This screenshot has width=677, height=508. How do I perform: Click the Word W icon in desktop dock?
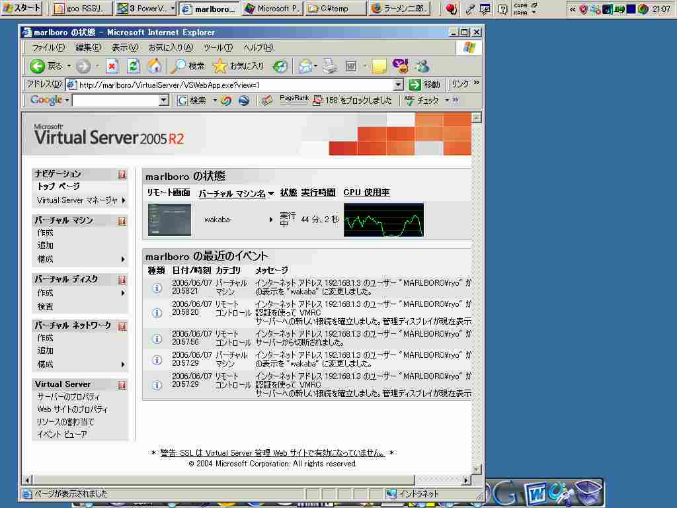(536, 493)
